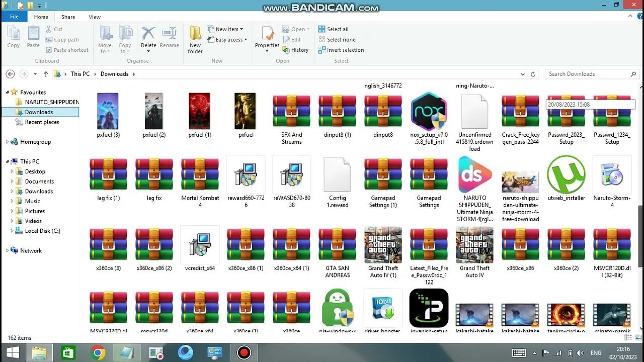644x362 pixels.
Task: Click Bandicam record button in taskbar
Action: click(244, 353)
